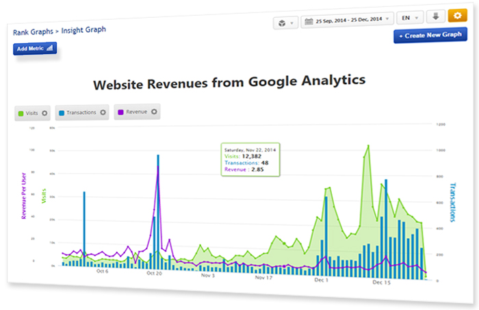The width and height of the screenshot is (479, 310).
Task: Click the Revenue Per User axis title
Action: 23,196
